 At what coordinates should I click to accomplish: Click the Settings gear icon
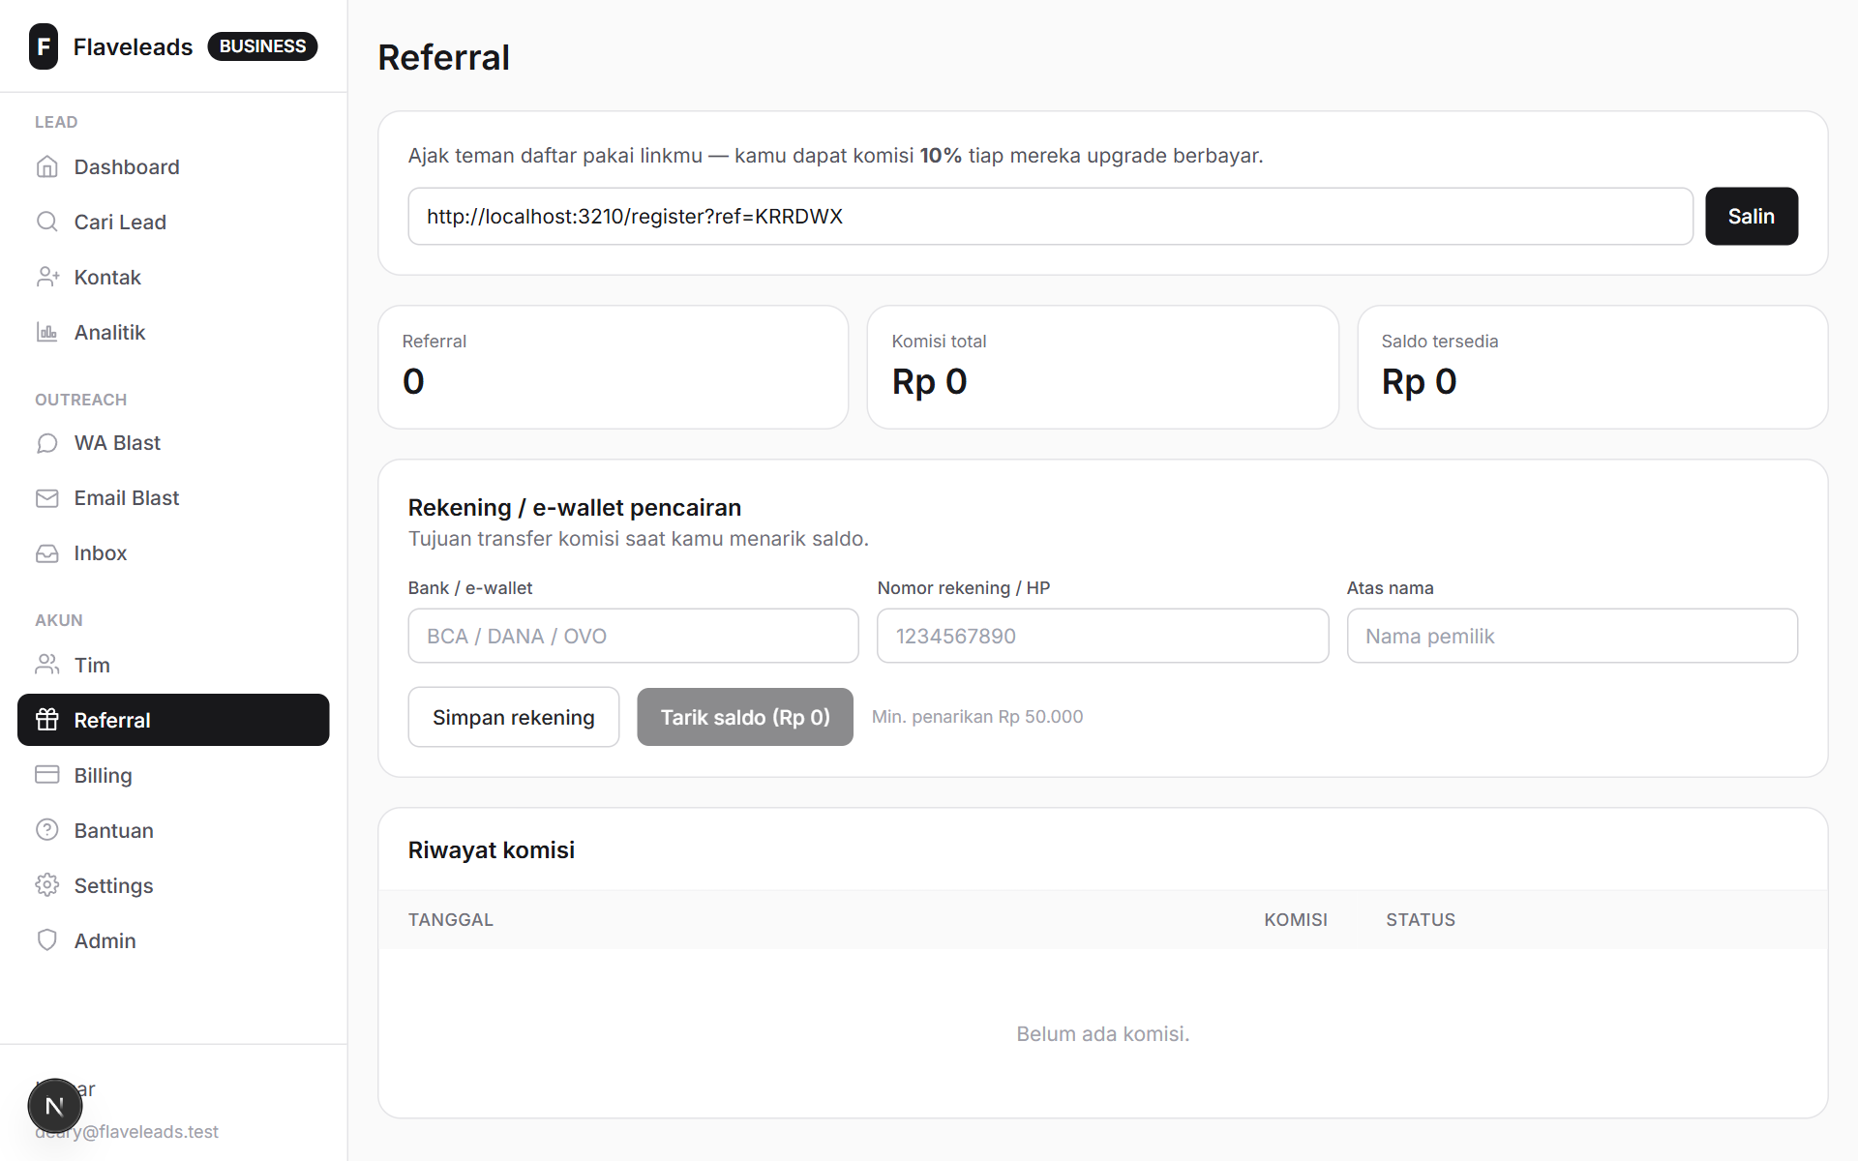(x=46, y=885)
